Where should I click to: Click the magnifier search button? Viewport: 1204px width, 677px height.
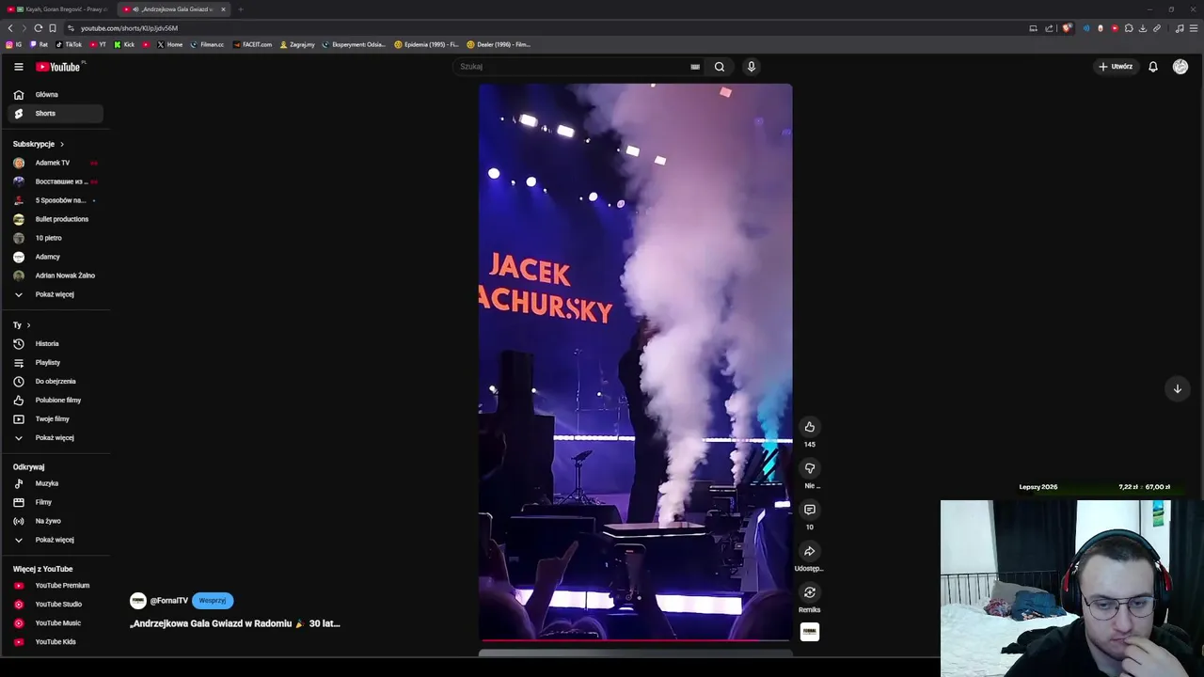pos(720,67)
